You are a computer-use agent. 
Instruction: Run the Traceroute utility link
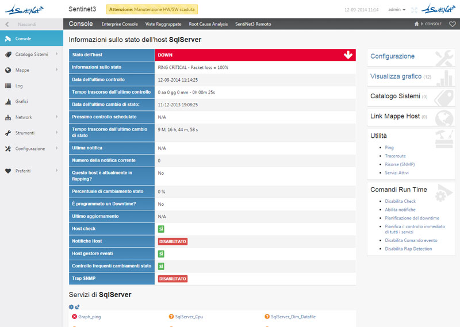coord(396,156)
